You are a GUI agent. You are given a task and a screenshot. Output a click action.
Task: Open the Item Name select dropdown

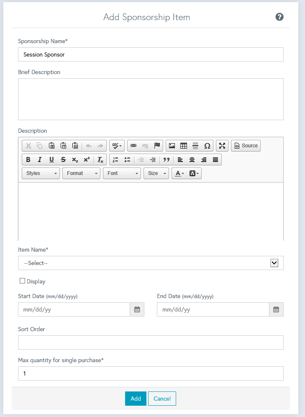pyautogui.click(x=151, y=263)
